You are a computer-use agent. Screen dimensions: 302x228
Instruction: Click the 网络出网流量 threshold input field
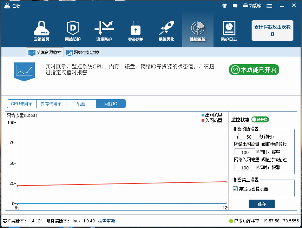click(x=245, y=152)
